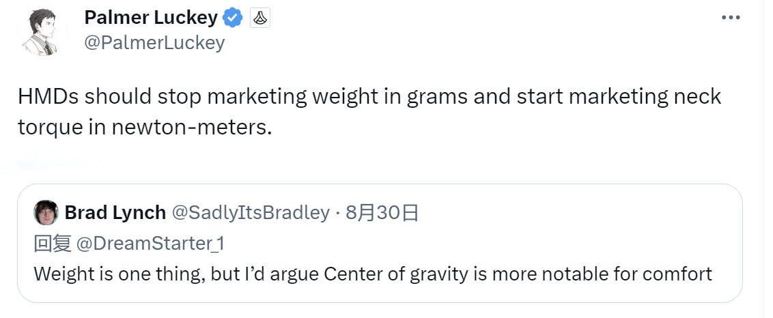This screenshot has width=773, height=318.
Task: Open the Brad Lynch display name
Action: click(x=115, y=213)
